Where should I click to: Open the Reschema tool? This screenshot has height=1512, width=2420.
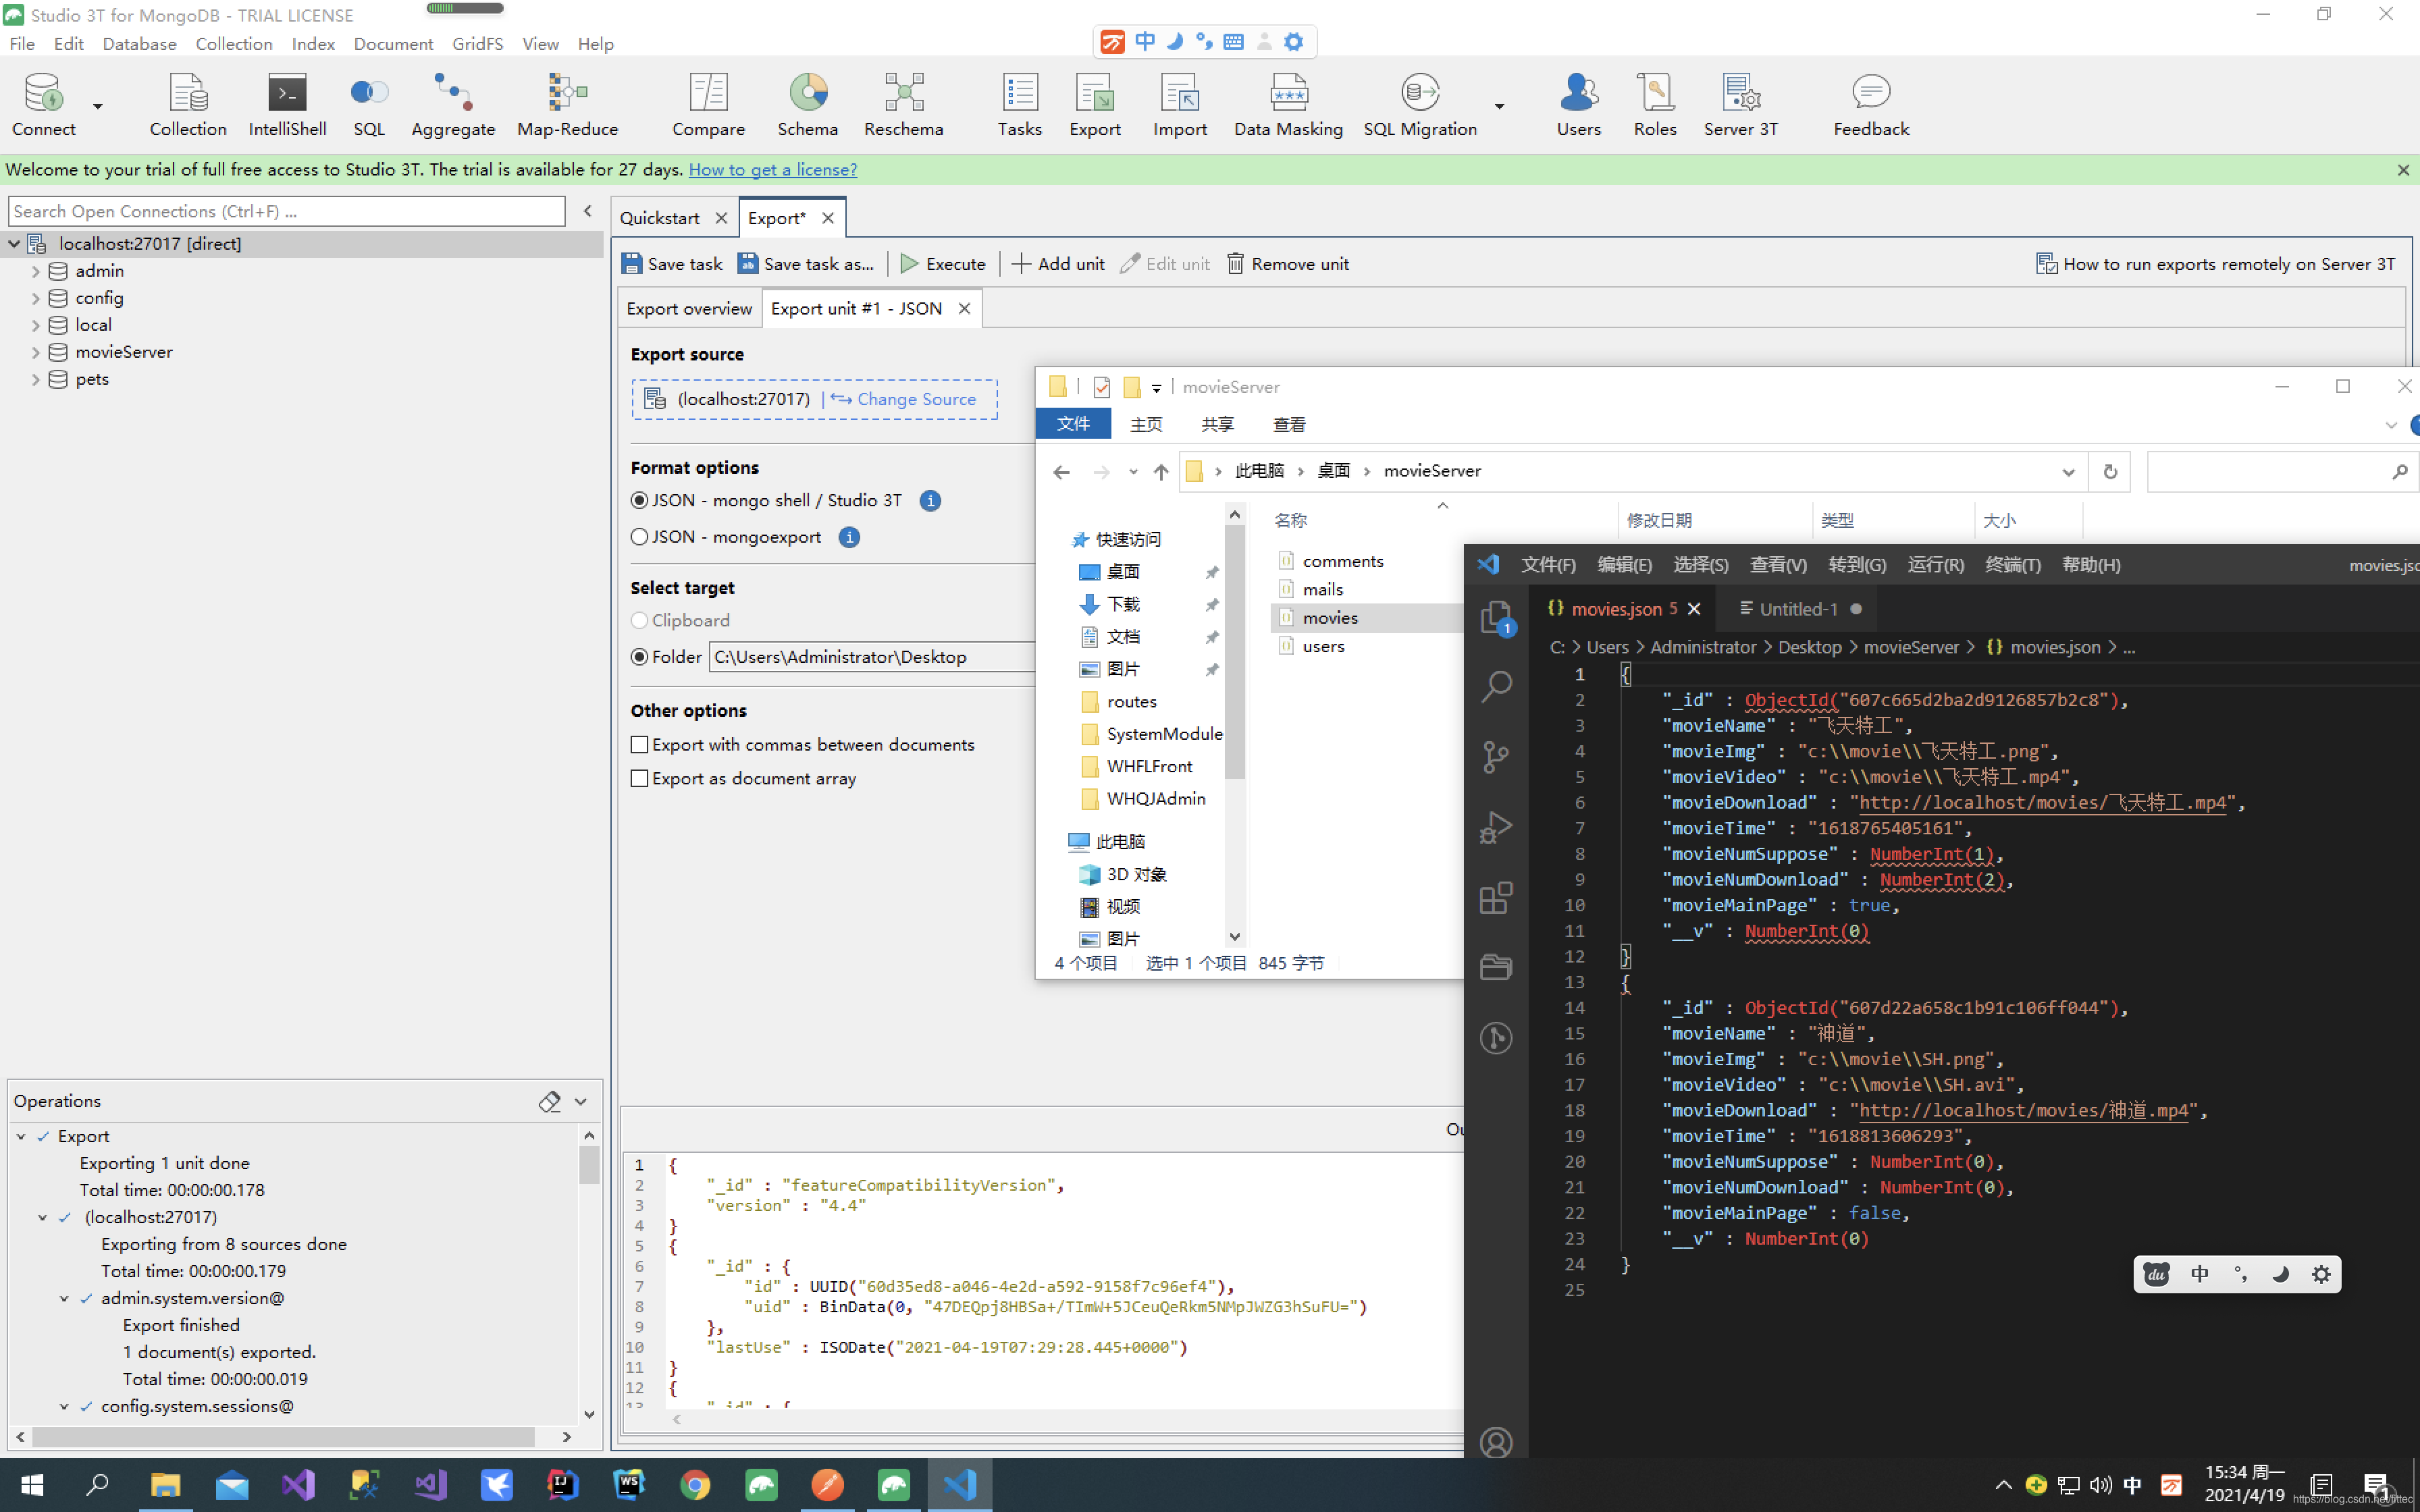click(903, 104)
